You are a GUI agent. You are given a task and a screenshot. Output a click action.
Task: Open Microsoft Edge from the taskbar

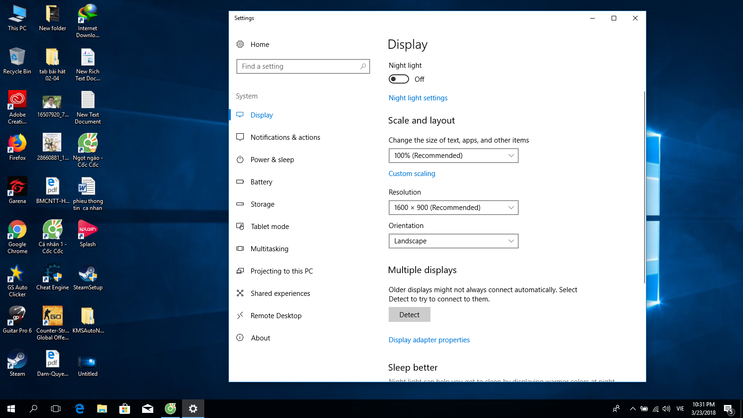[x=79, y=409]
